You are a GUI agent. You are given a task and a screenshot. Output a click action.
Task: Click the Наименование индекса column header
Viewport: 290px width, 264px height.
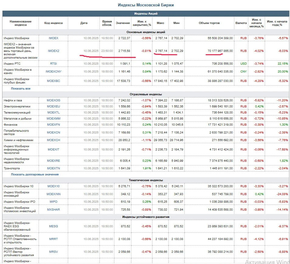click(x=20, y=23)
